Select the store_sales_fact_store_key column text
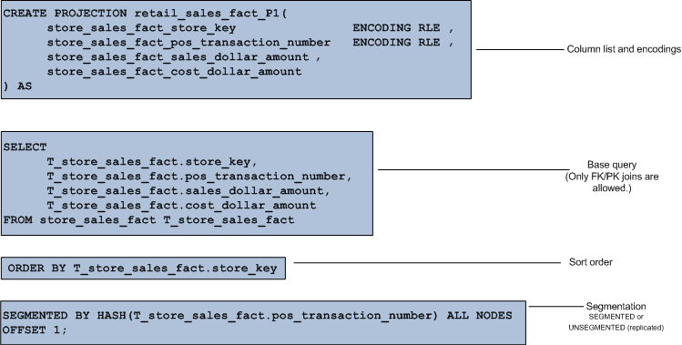This screenshot has width=682, height=345. 141,29
